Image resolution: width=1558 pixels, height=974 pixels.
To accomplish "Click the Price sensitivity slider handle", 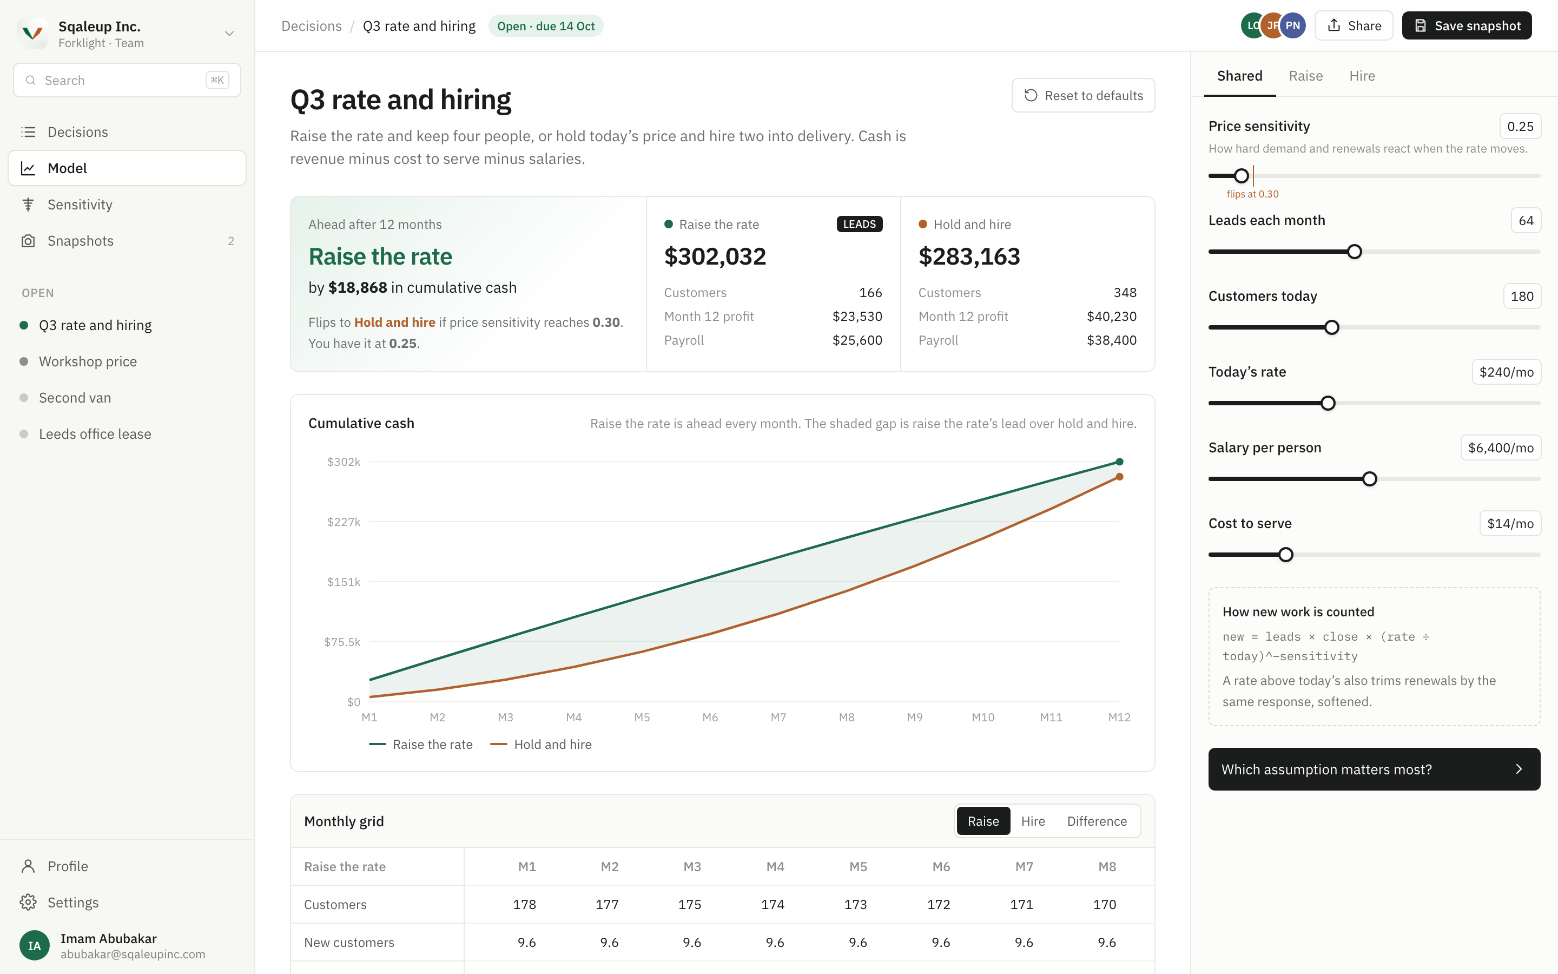I will coord(1241,176).
